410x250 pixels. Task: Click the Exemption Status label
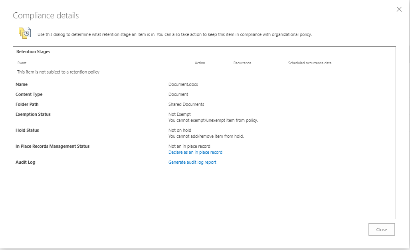[x=33, y=114]
